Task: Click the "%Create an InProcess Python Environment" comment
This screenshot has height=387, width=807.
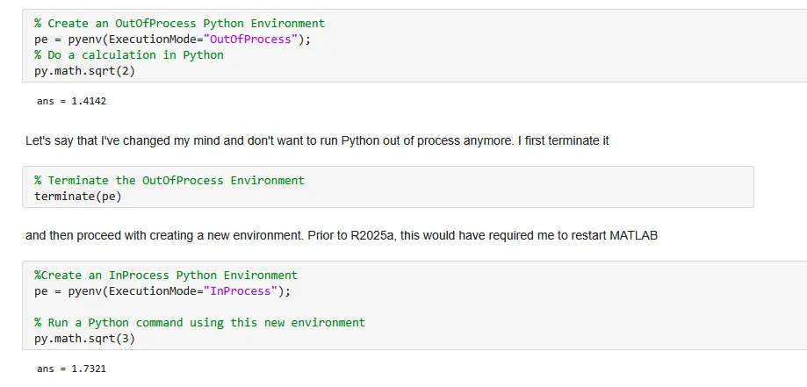Action: [x=166, y=276]
